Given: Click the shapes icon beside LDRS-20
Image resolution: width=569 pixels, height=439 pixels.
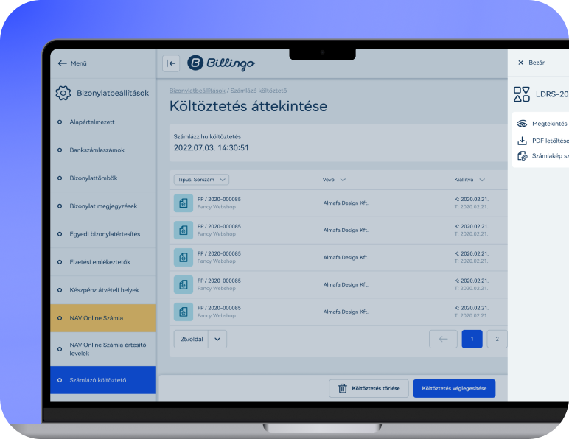Looking at the screenshot, I should [x=522, y=94].
